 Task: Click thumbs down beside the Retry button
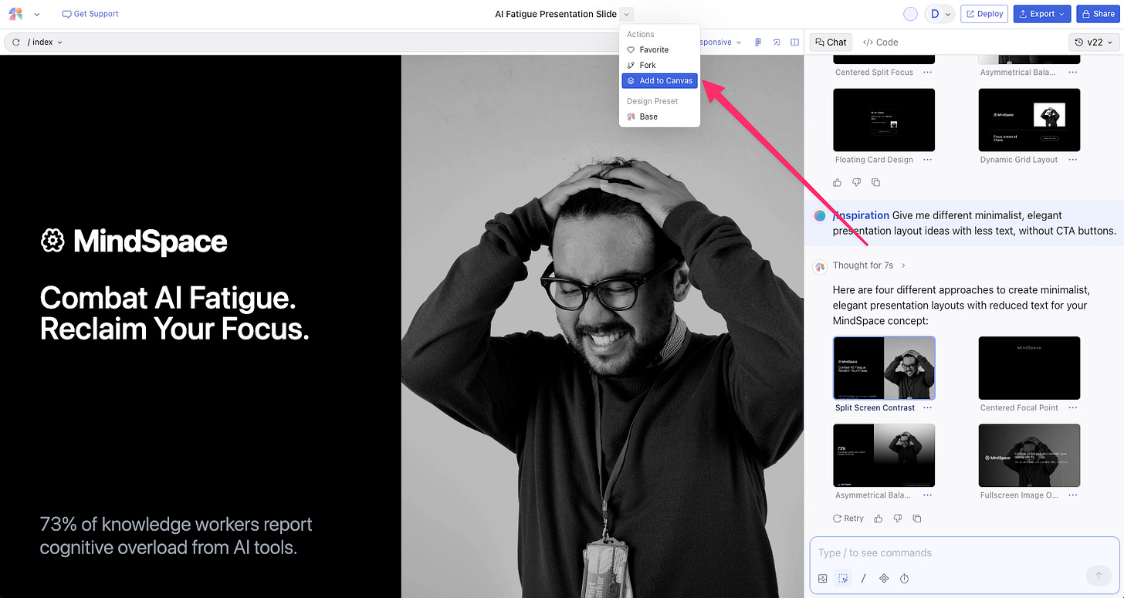point(897,519)
